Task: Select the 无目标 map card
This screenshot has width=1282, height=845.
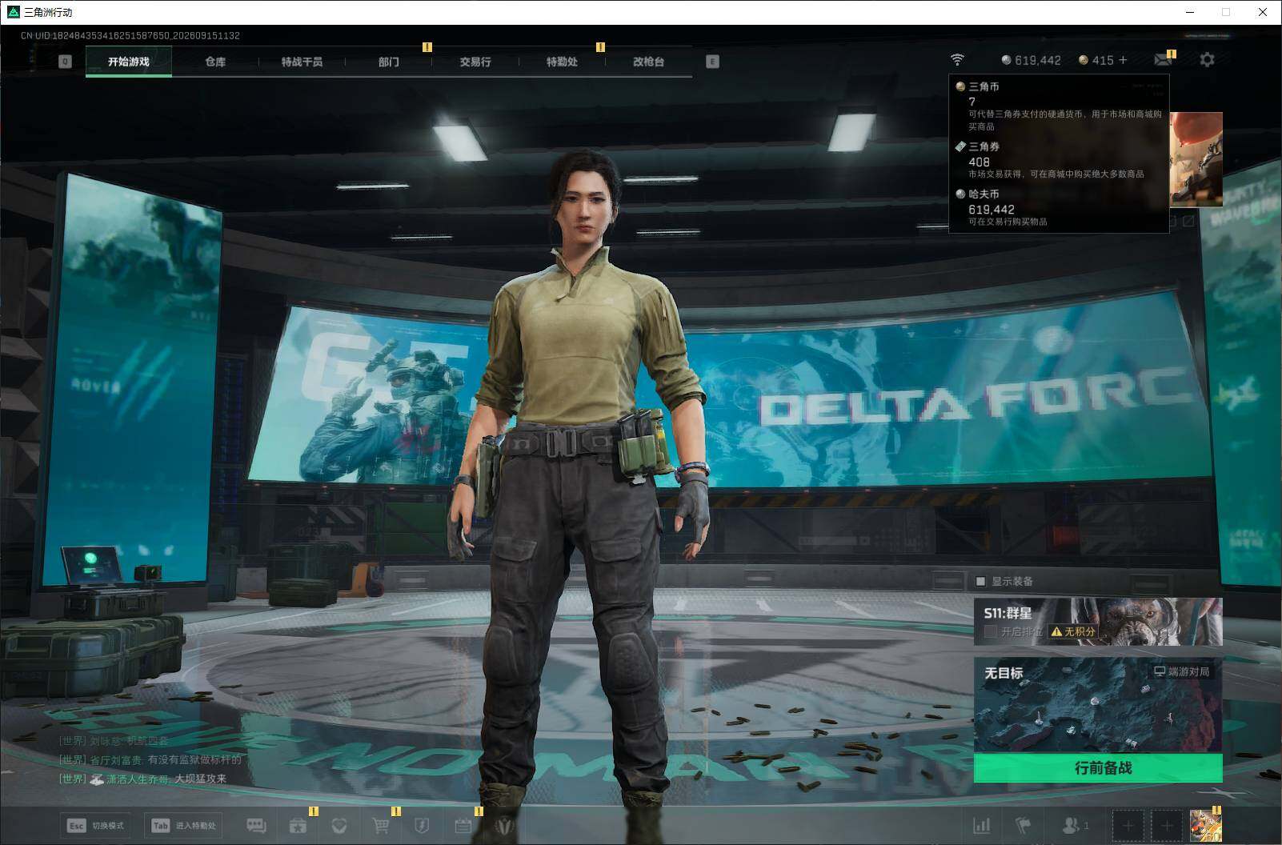Action: (x=1098, y=705)
